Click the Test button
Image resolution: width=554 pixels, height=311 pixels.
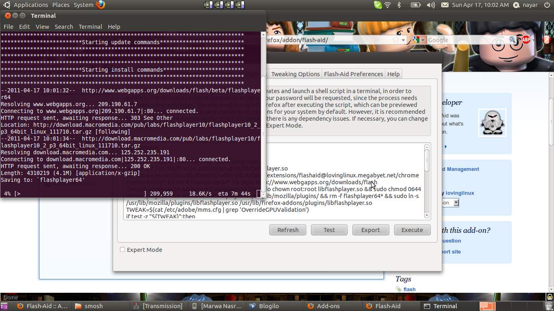coord(329,230)
